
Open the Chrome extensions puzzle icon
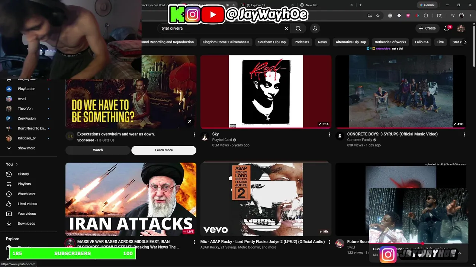coord(426,16)
